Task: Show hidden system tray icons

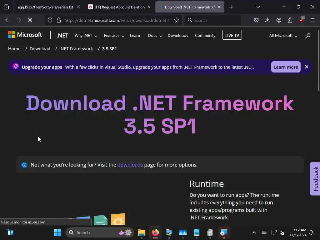Action: tap(254, 232)
